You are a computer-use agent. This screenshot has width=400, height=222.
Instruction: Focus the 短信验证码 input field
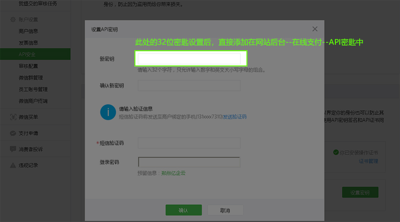click(189, 143)
